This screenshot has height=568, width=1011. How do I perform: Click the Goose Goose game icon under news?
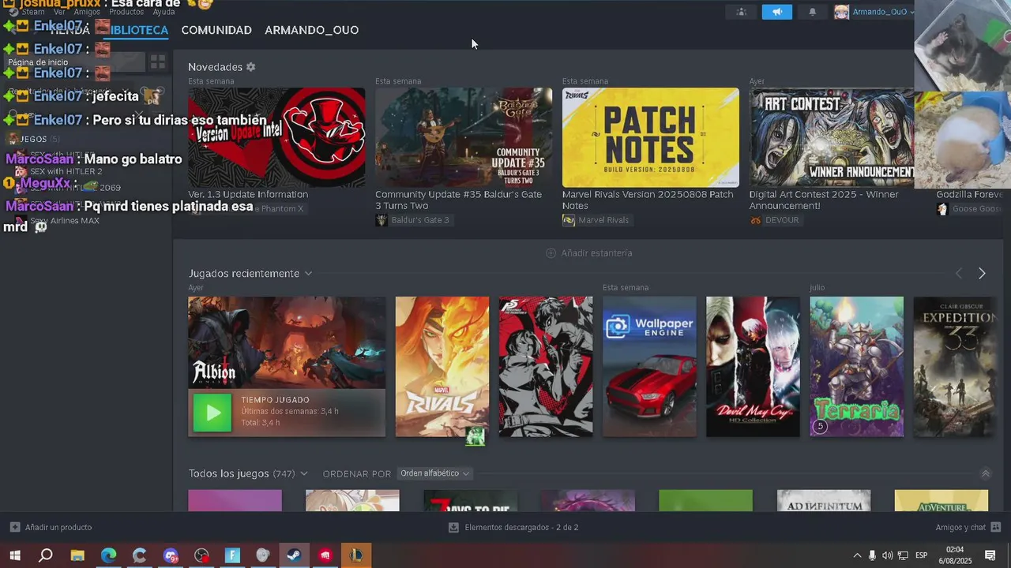(942, 209)
